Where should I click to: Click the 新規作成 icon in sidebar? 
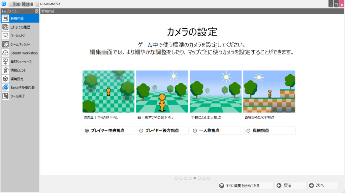[x=5, y=18]
